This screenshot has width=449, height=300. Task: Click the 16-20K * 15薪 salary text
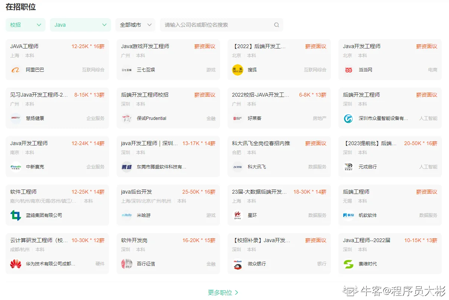point(199,240)
